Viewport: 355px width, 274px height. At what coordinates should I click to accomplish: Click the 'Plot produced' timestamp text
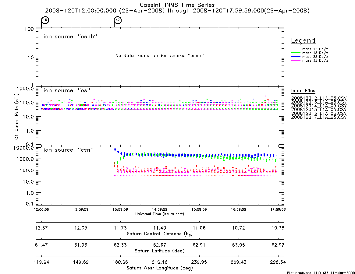point(321,272)
